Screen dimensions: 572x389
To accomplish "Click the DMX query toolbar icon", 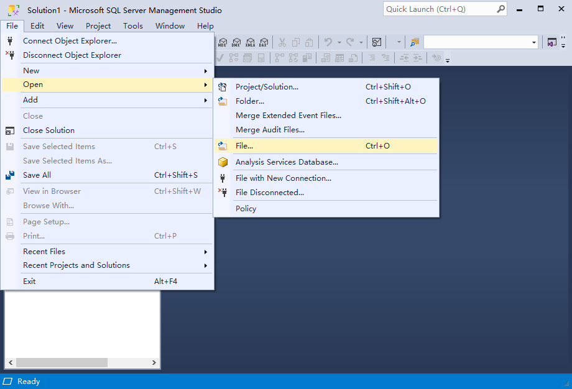I will (236, 42).
